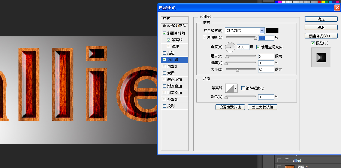Enable the 外发光 checkbox

click(x=164, y=99)
